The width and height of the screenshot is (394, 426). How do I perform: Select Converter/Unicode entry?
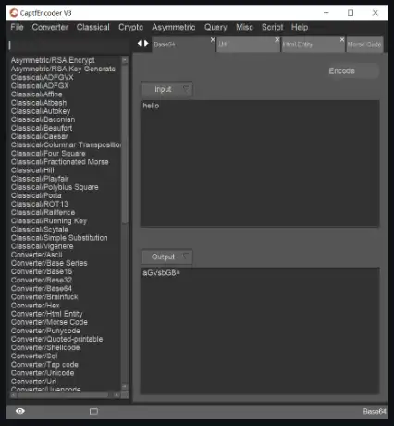click(43, 373)
